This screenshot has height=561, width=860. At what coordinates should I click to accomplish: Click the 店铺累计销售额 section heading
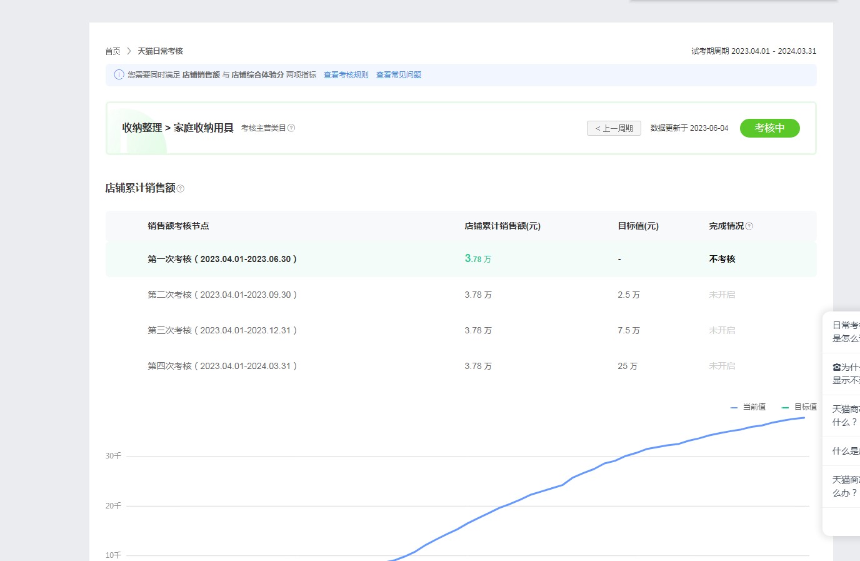pyautogui.click(x=141, y=188)
